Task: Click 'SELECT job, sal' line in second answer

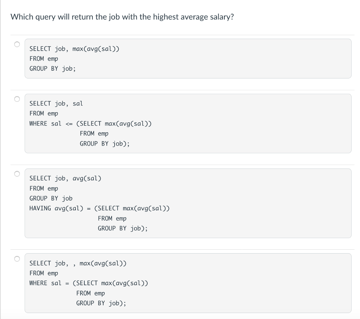Action: (56, 103)
